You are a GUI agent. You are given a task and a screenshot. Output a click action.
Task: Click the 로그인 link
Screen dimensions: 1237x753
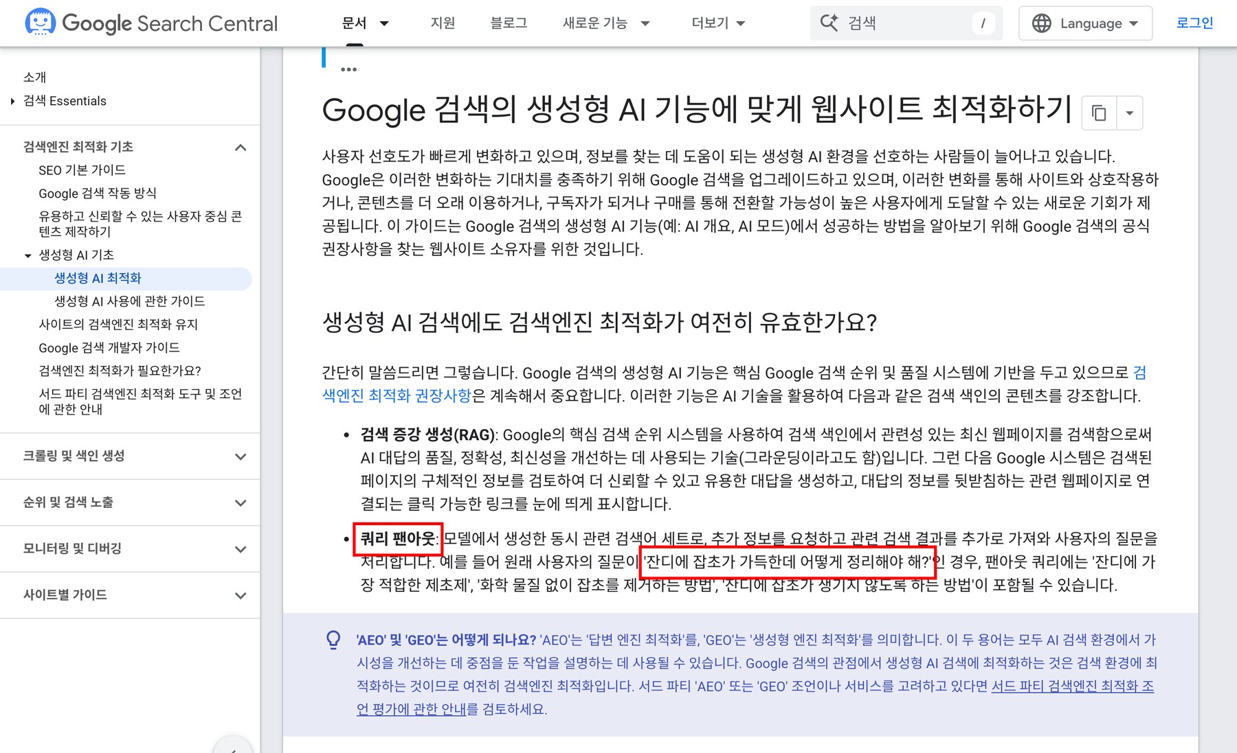1194,23
